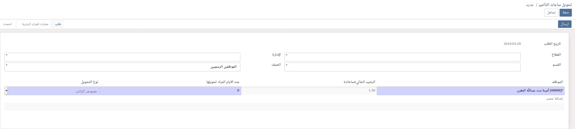Click the الإدارة input field

click(123, 57)
